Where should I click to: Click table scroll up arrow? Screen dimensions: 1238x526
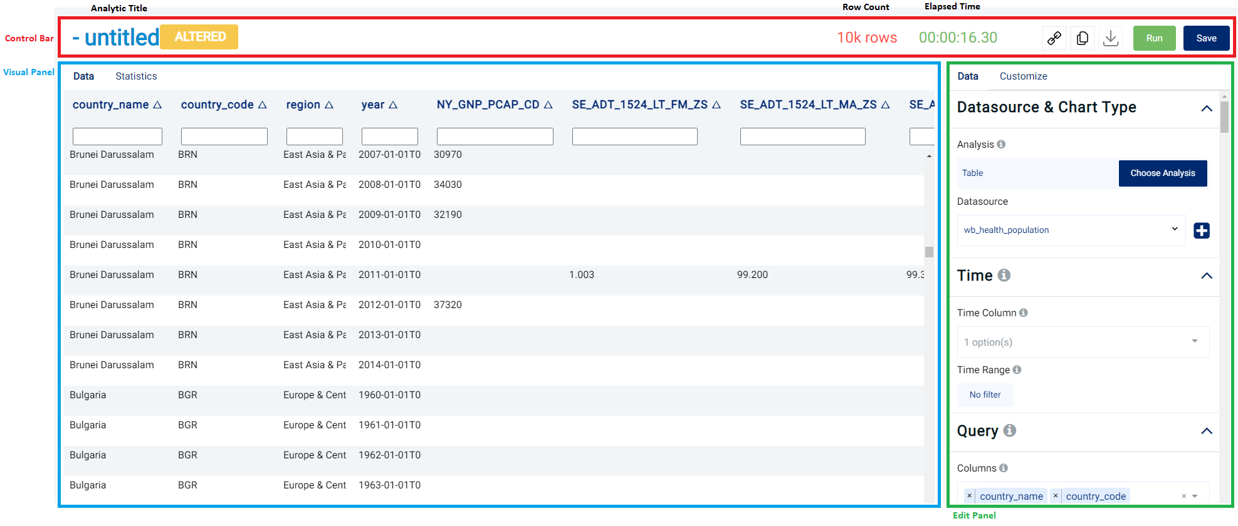pos(929,156)
